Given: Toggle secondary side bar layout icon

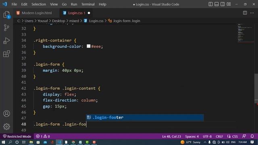Looking at the screenshot, I should (x=223, y=4).
